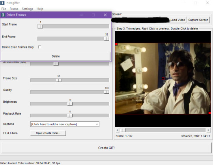Click the center red crop marker
The image size is (213, 165).
coord(163,78)
